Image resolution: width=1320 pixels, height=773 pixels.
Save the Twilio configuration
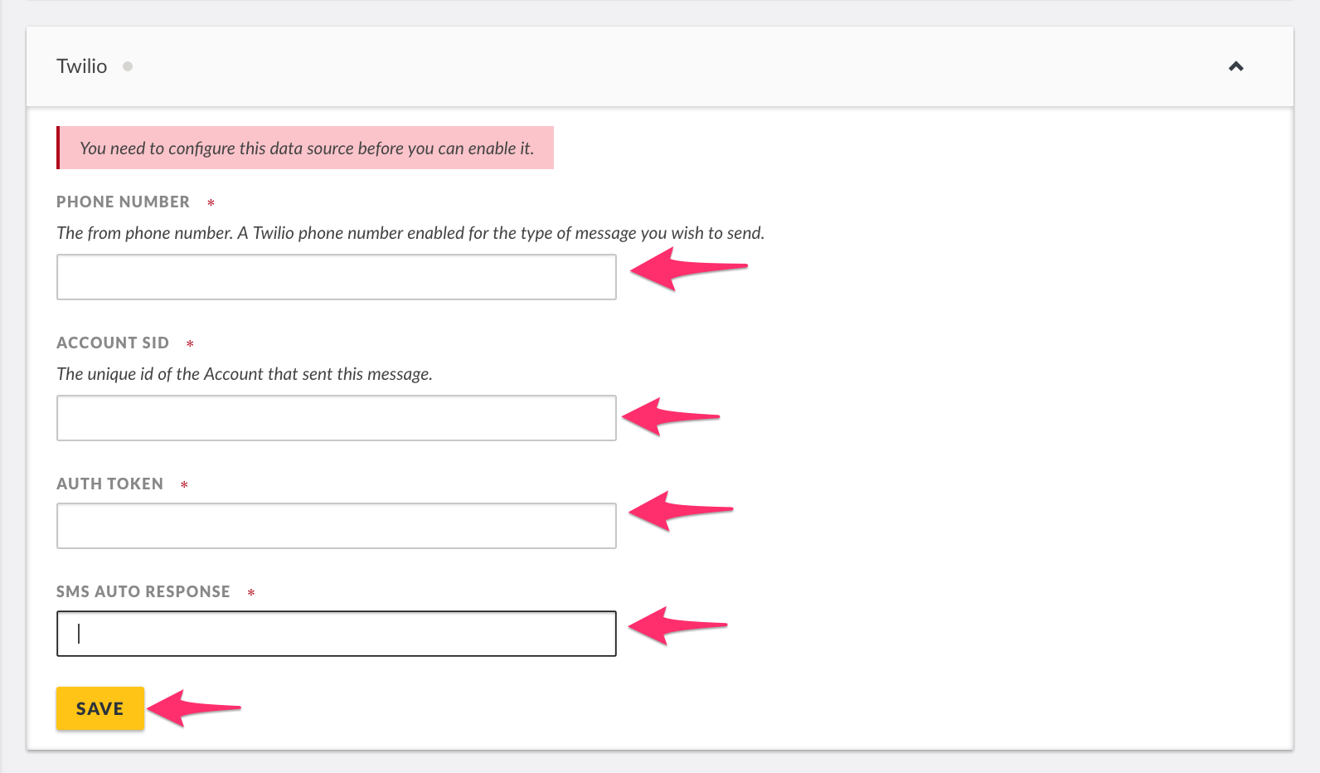pos(100,708)
